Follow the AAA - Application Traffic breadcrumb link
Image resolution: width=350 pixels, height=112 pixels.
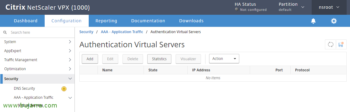[122, 32]
